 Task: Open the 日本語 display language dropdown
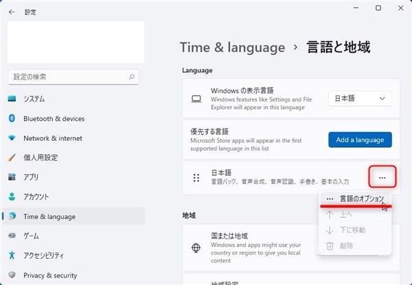360,98
